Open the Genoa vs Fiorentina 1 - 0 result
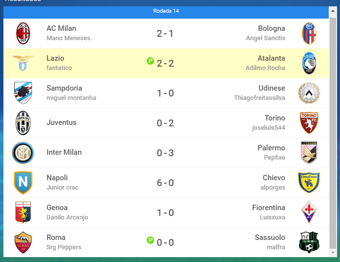 pyautogui.click(x=165, y=213)
